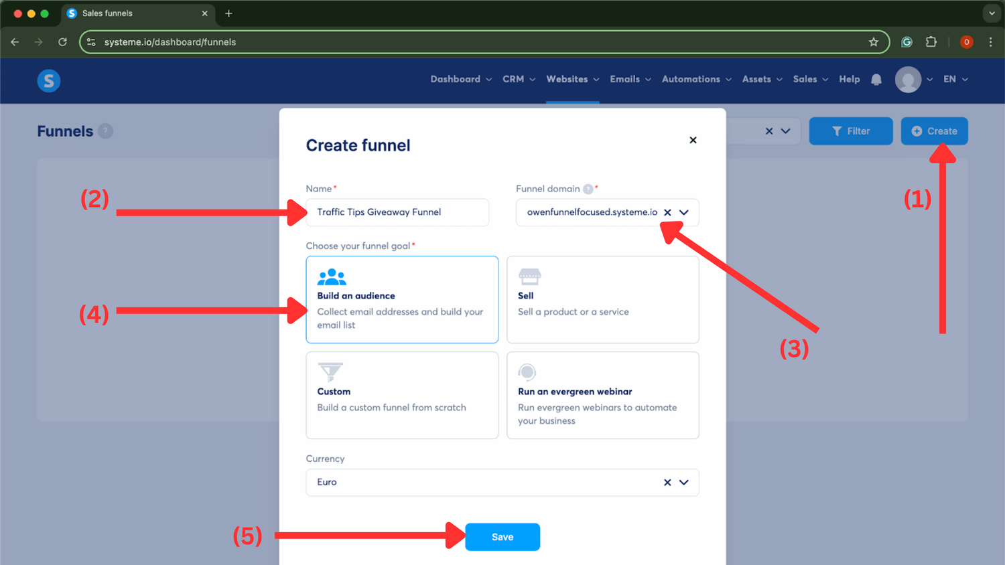The height and width of the screenshot is (565, 1005).
Task: Expand the language EN selector
Action: (955, 79)
